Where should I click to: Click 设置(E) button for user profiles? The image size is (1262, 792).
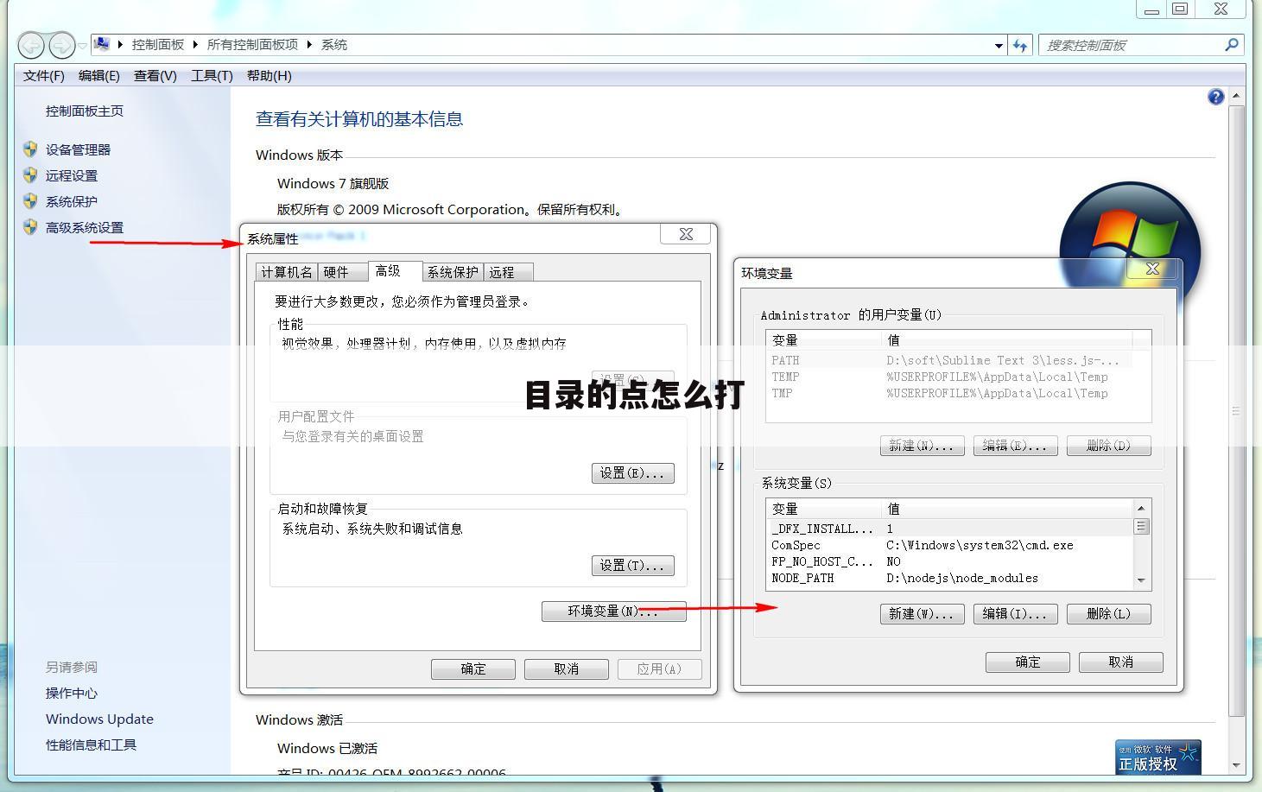click(633, 473)
